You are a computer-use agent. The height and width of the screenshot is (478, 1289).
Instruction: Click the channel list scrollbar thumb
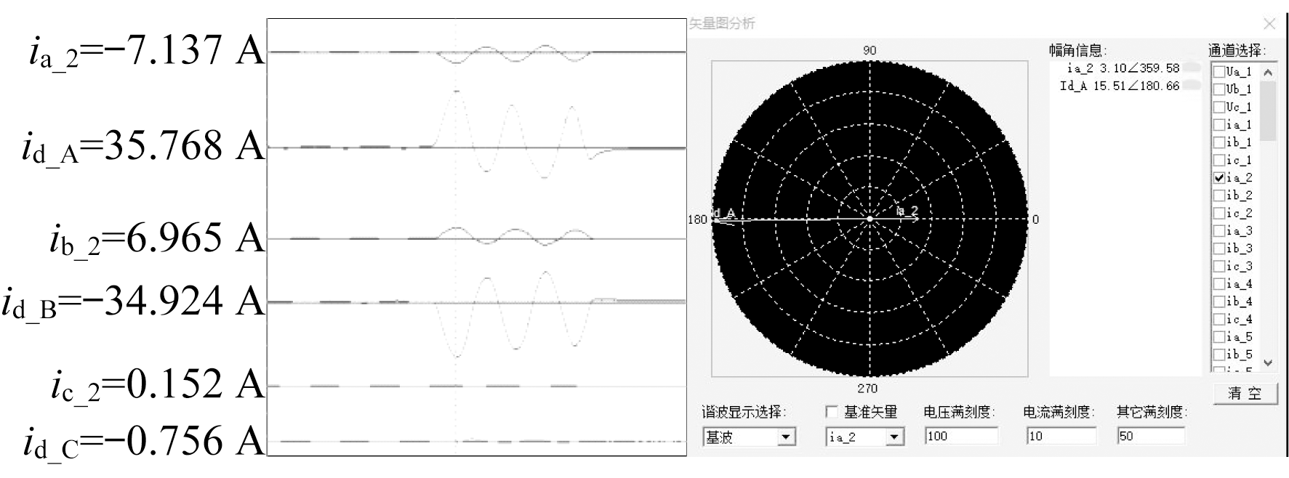[x=1268, y=110]
